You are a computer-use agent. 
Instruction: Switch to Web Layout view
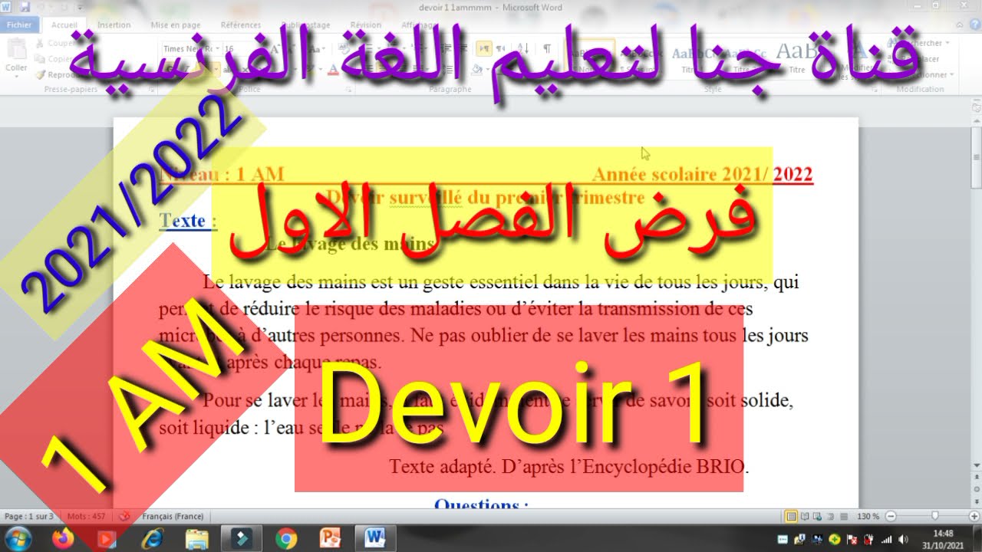819,516
